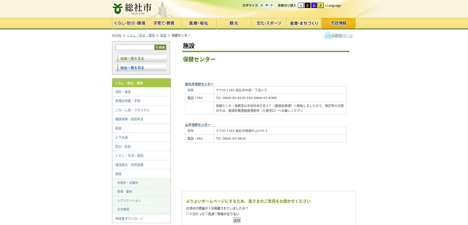Open くらし・生活・相談 in sidebar
Image resolution: width=468 pixels, height=225 pixels.
click(141, 156)
